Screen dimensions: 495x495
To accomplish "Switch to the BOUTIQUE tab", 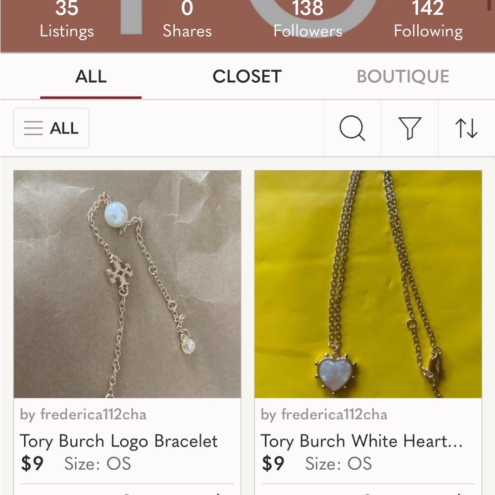I will pos(403,77).
